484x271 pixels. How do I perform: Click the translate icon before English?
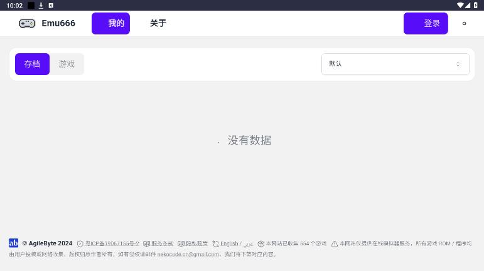pos(215,243)
